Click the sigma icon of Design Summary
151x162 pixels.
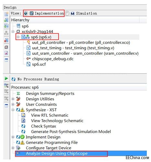click(x=18, y=94)
